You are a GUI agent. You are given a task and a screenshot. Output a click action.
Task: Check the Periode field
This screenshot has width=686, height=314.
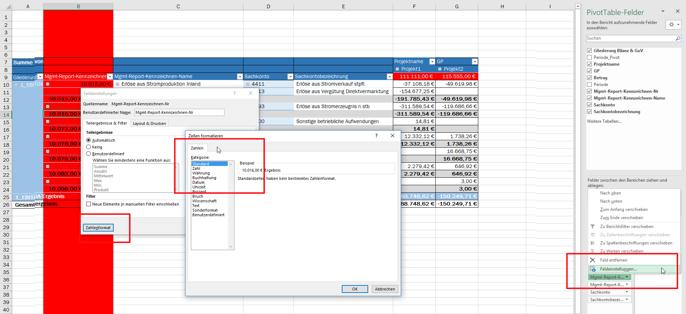589,85
